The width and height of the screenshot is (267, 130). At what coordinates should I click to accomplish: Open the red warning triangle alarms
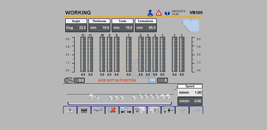click(x=159, y=13)
